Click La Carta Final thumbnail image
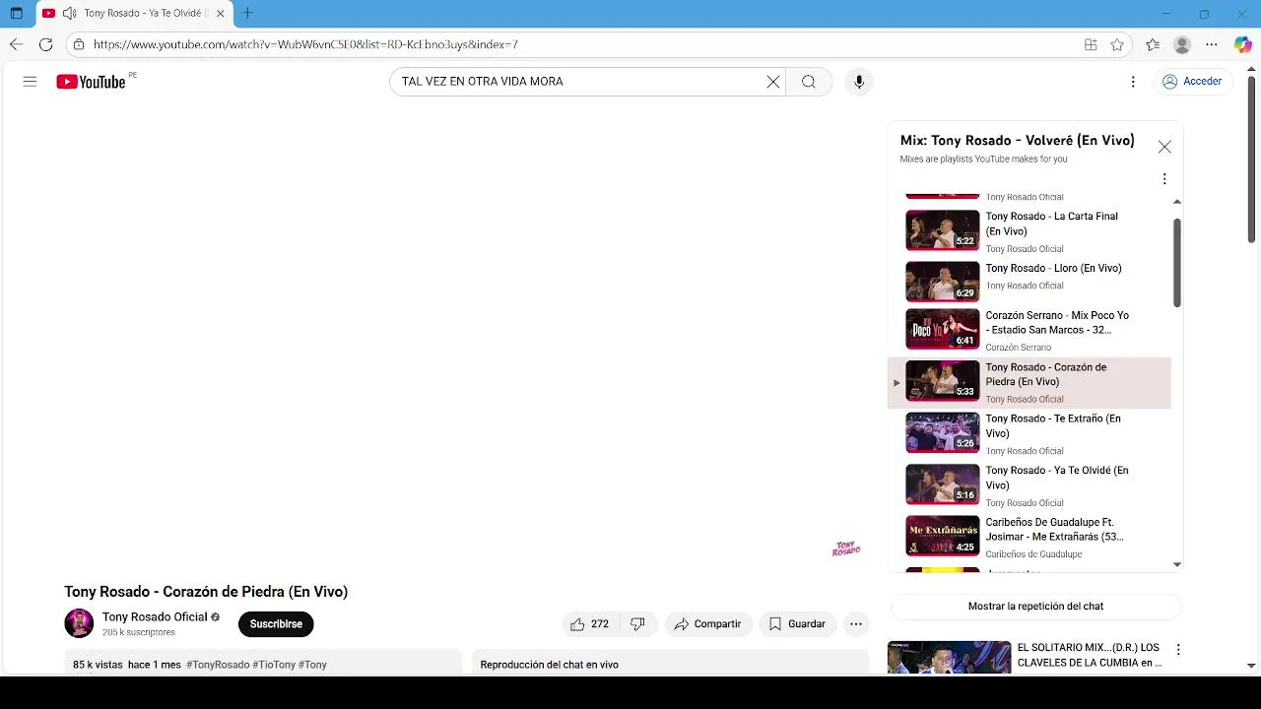Viewport: 1261px width, 709px height. click(943, 230)
